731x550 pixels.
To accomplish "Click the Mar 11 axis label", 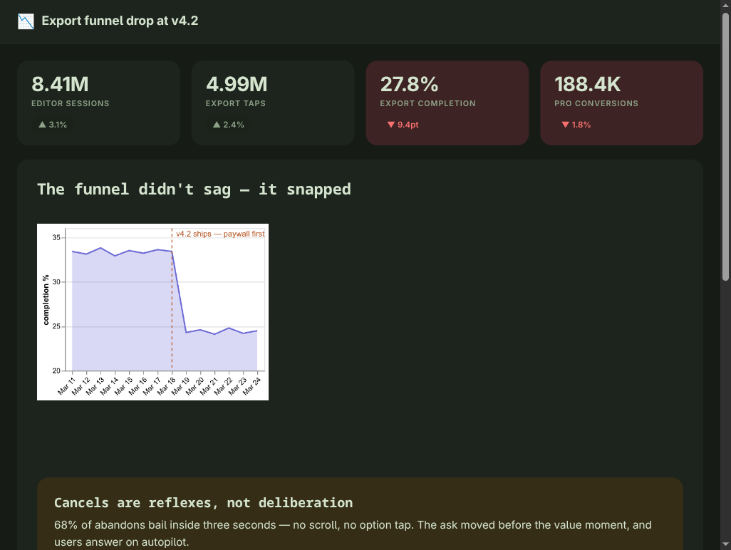I will [x=66, y=386].
